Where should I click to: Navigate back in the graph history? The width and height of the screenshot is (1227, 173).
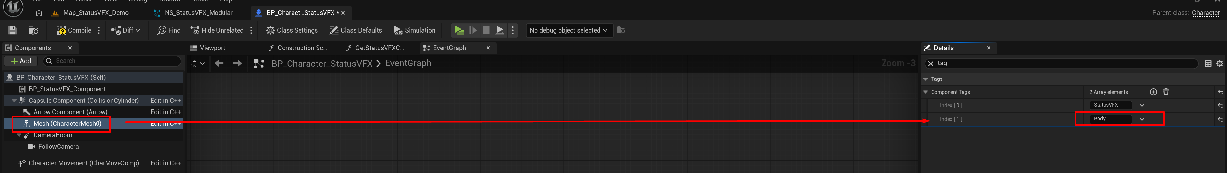pos(219,64)
